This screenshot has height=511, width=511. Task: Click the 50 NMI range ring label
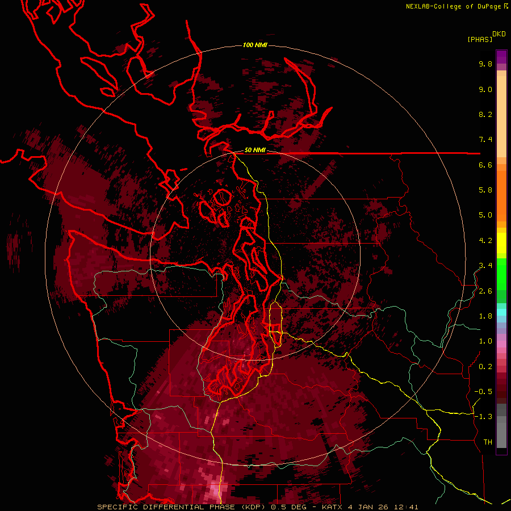tap(255, 150)
